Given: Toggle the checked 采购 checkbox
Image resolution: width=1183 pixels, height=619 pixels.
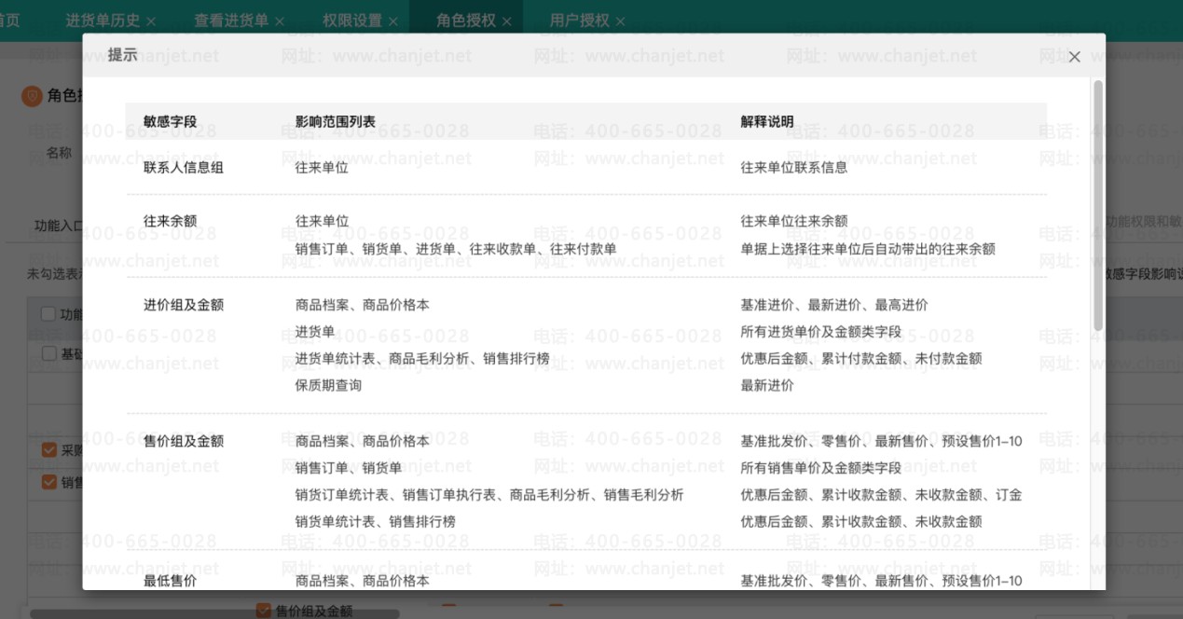Looking at the screenshot, I should pos(49,450).
